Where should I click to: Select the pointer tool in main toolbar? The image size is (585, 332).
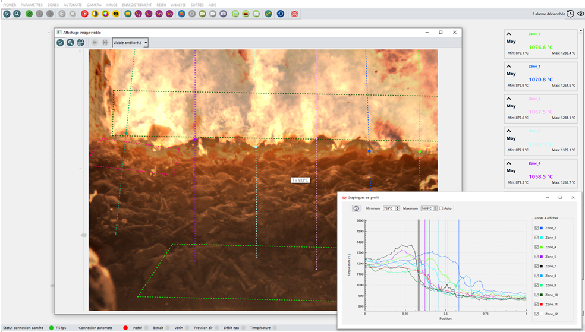[7, 13]
